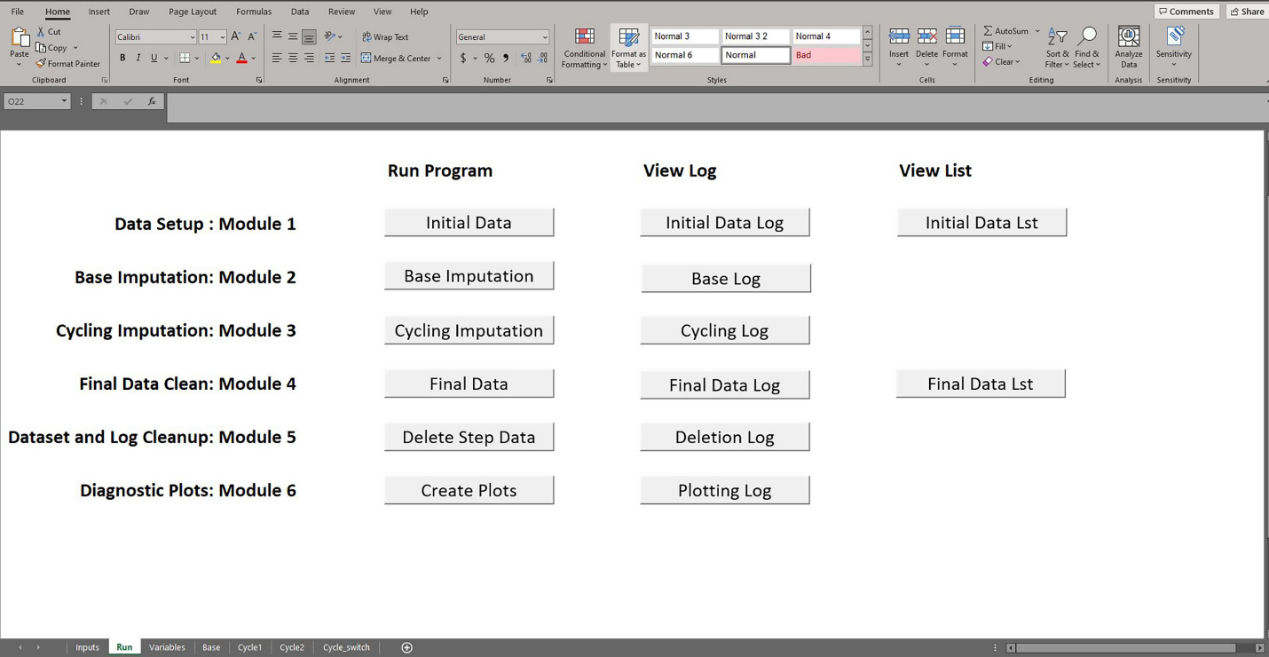Toggle Italic formatting
1269x657 pixels.
[x=138, y=59]
